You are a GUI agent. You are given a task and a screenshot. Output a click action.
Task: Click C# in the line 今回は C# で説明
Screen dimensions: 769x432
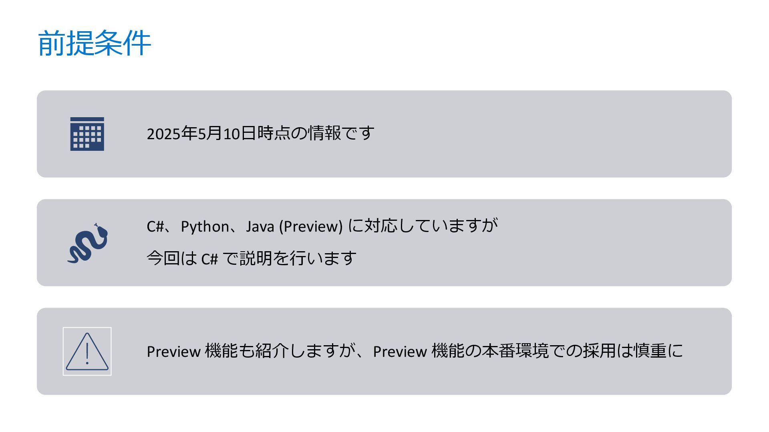tap(209, 259)
